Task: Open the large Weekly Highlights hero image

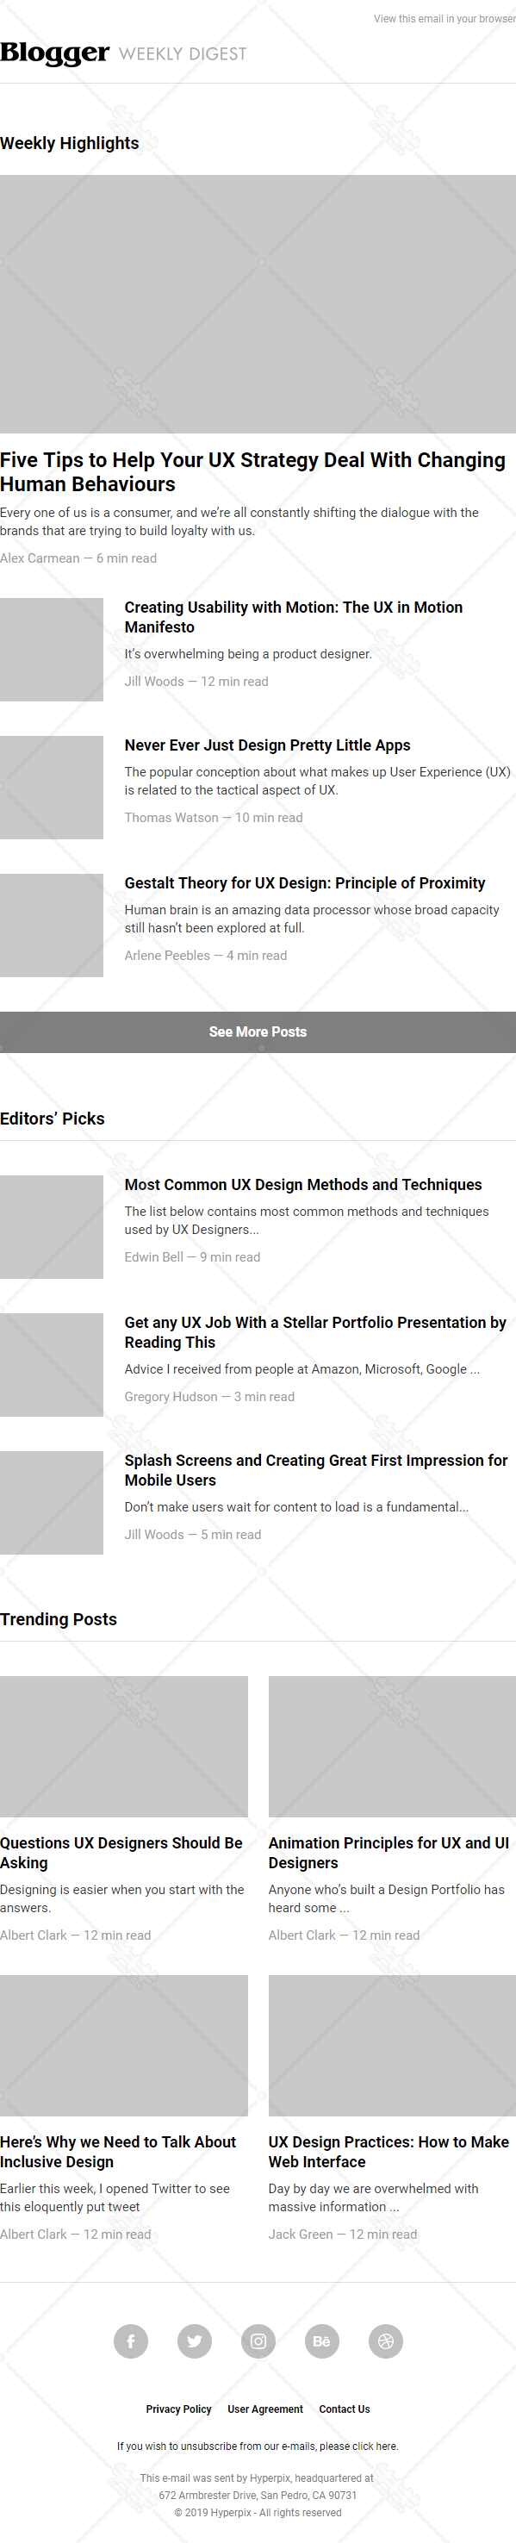Action: (x=258, y=304)
